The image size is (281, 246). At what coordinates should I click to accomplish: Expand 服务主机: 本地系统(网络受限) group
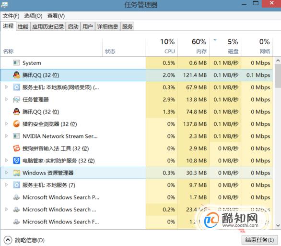pos(6,87)
